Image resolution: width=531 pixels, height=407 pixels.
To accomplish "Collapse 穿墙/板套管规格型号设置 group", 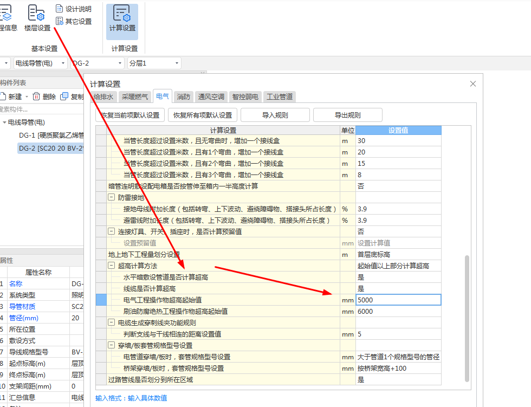I will [x=111, y=345].
